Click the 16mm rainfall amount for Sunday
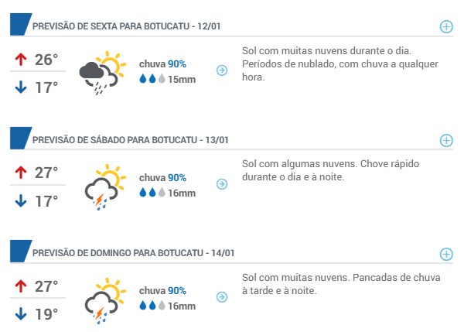The image size is (464, 332). (182, 306)
